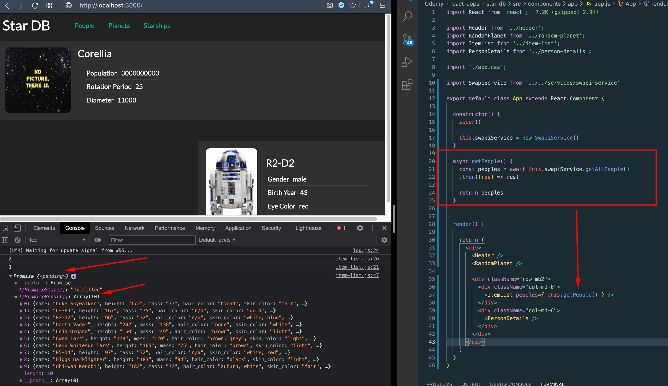Click the browser reload icon
Screen dimensions: 668x386
35,5
